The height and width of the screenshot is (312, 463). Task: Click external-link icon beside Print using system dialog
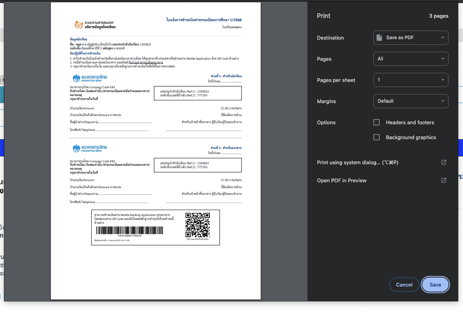443,162
